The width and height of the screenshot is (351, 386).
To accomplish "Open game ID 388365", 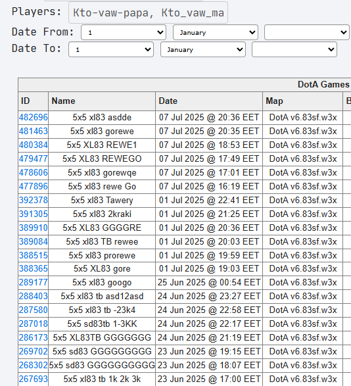I will 34,268.
